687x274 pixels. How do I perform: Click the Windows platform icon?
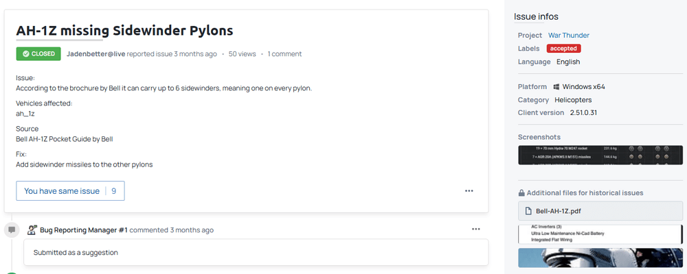tap(555, 87)
